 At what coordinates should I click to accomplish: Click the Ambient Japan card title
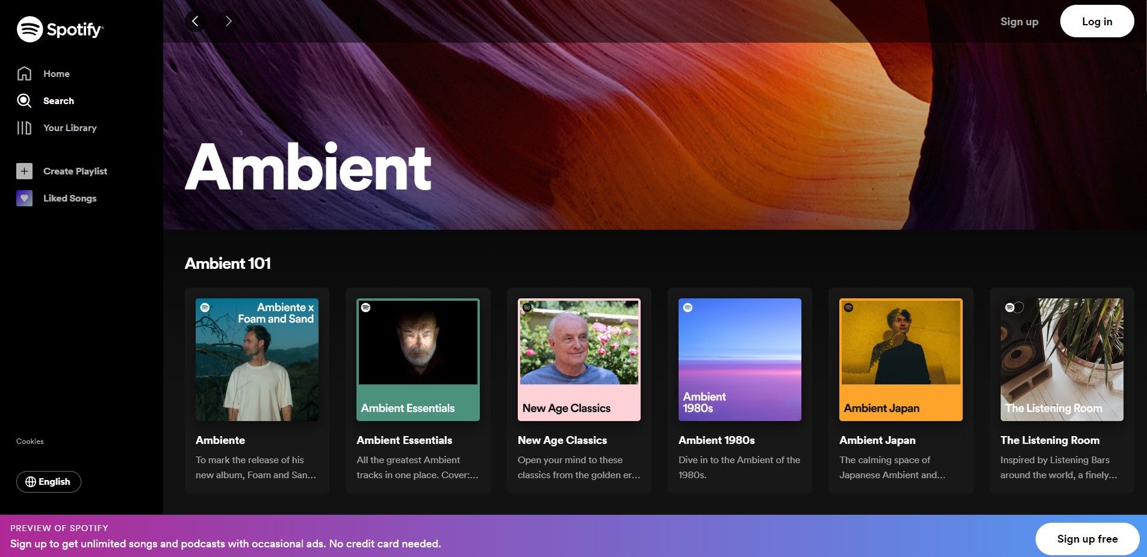coord(877,440)
